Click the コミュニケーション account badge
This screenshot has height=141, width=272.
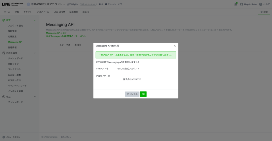(88, 4)
